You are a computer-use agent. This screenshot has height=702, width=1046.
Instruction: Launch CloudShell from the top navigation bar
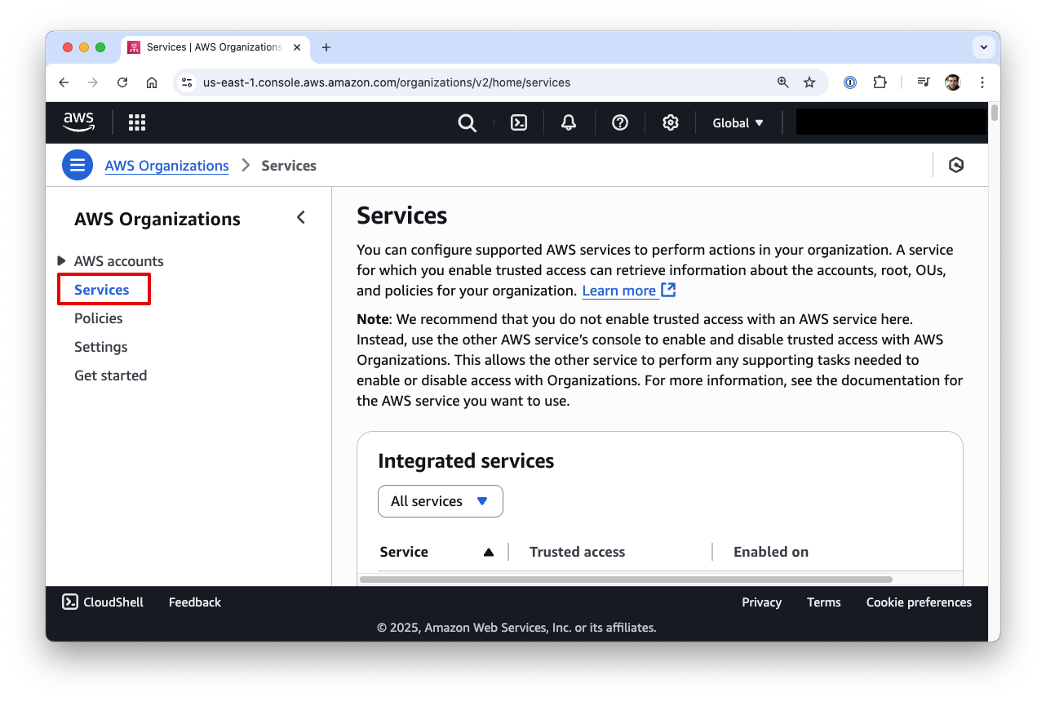coord(519,122)
